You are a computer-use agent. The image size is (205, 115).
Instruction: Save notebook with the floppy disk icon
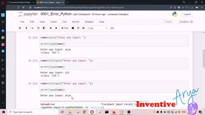20,28
